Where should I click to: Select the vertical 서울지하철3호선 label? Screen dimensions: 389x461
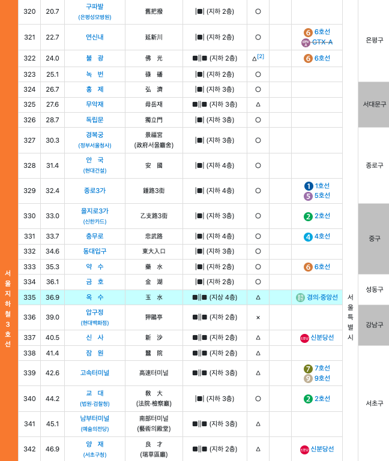pyautogui.click(x=8, y=308)
